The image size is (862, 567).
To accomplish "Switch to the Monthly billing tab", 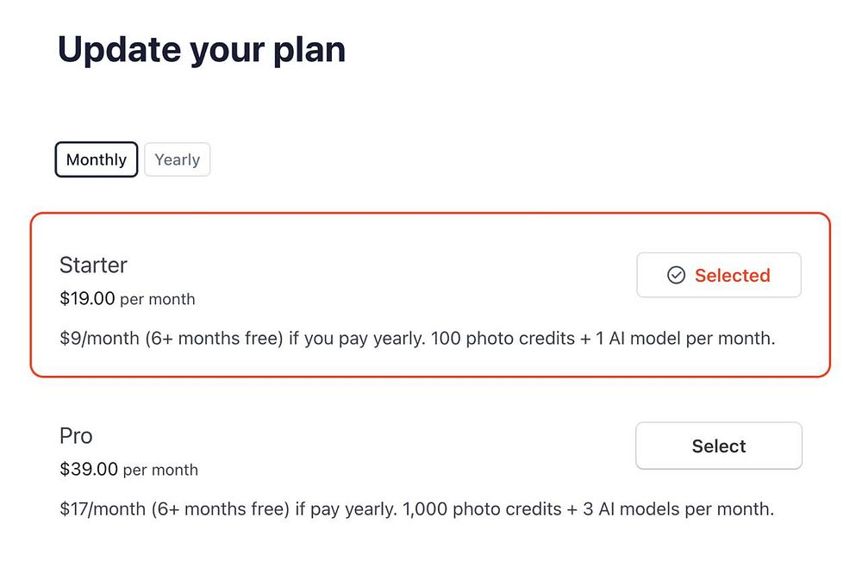I will (97, 159).
